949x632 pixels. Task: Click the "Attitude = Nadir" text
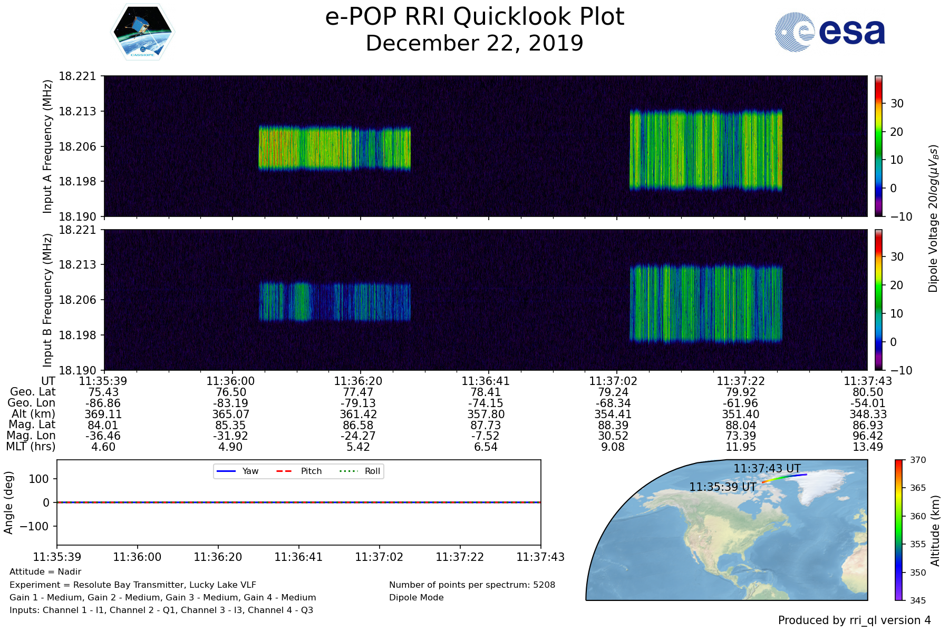[45, 571]
